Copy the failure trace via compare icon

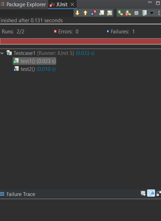click(x=159, y=193)
